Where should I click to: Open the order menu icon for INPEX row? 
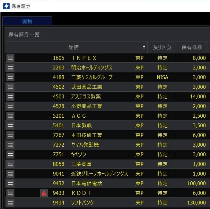point(10,58)
